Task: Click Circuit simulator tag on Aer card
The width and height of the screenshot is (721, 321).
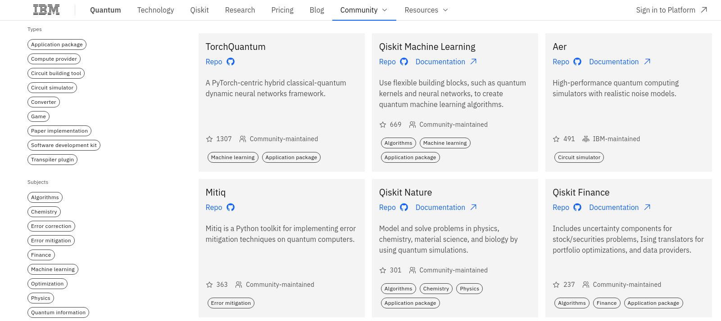Action: pos(579,157)
